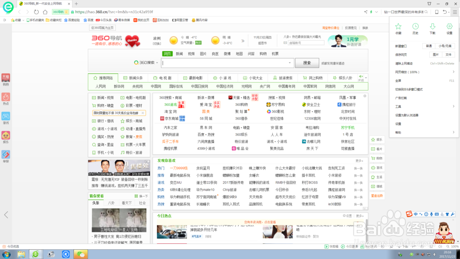Image resolution: width=460 pixels, height=259 pixels.
Task: Expand 网页缩放 (100%) submenu
Action: [454, 72]
